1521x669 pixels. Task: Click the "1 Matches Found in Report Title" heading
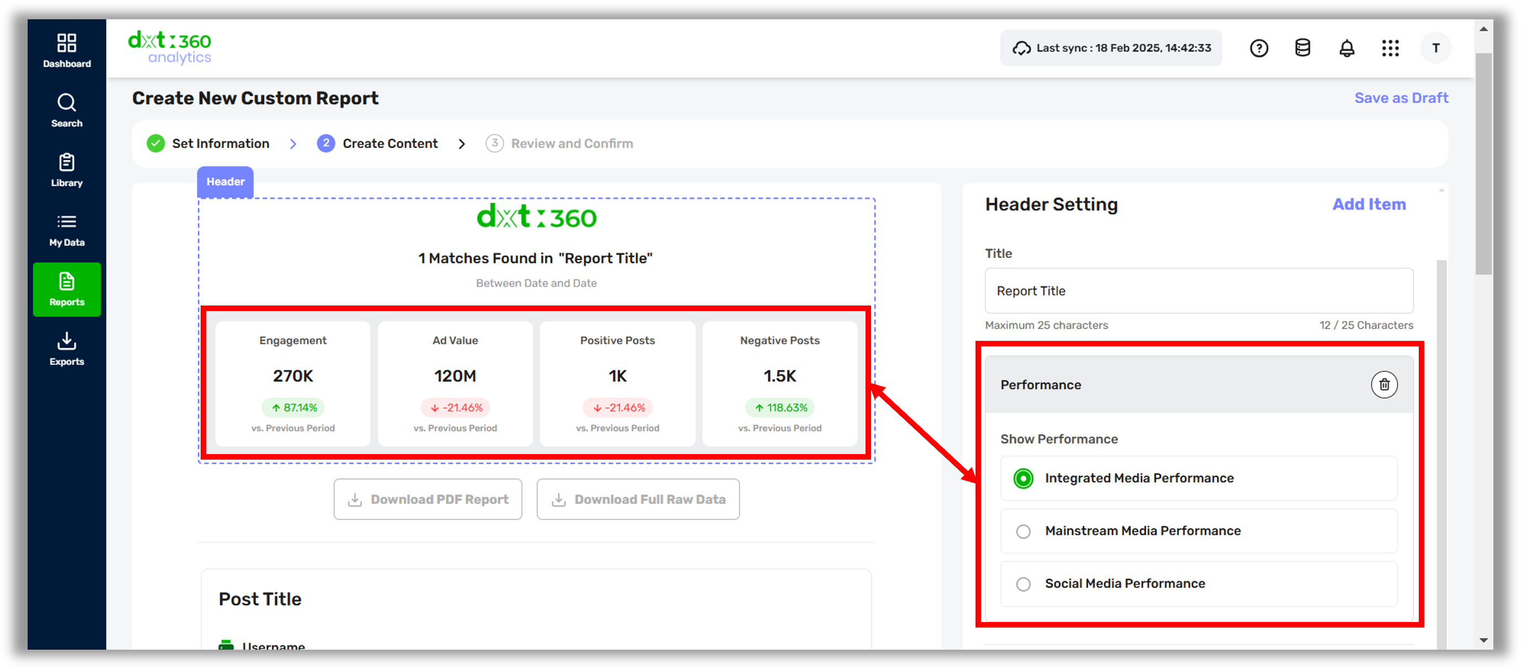tap(536, 259)
